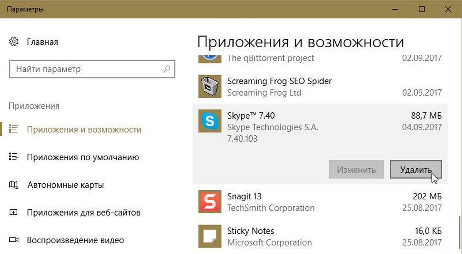Click the Default apps sidebar icon
Image resolution: width=462 pixels, height=254 pixels.
click(13, 157)
